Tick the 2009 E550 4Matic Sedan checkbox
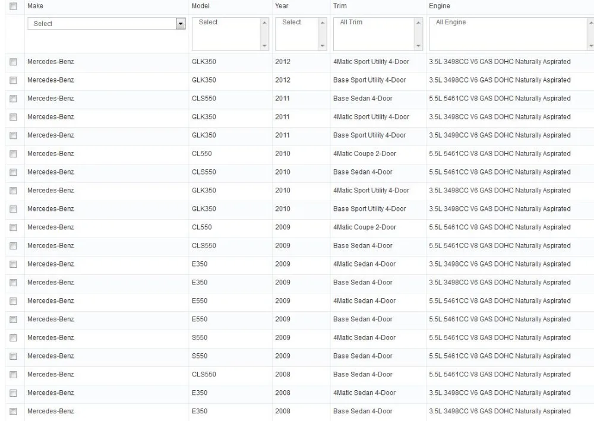 pyautogui.click(x=13, y=301)
